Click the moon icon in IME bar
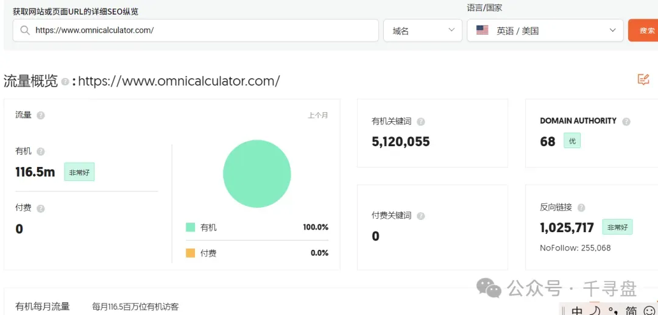 (595, 311)
